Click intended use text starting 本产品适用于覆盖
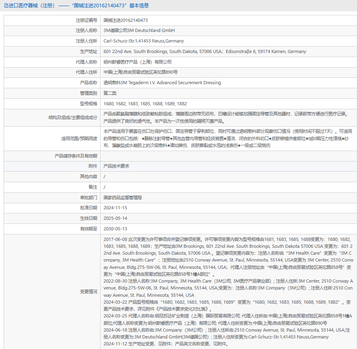 click(228, 138)
